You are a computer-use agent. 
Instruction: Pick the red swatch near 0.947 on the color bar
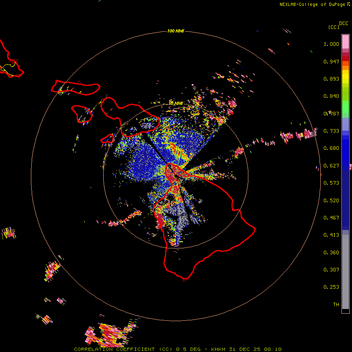coord(345,59)
